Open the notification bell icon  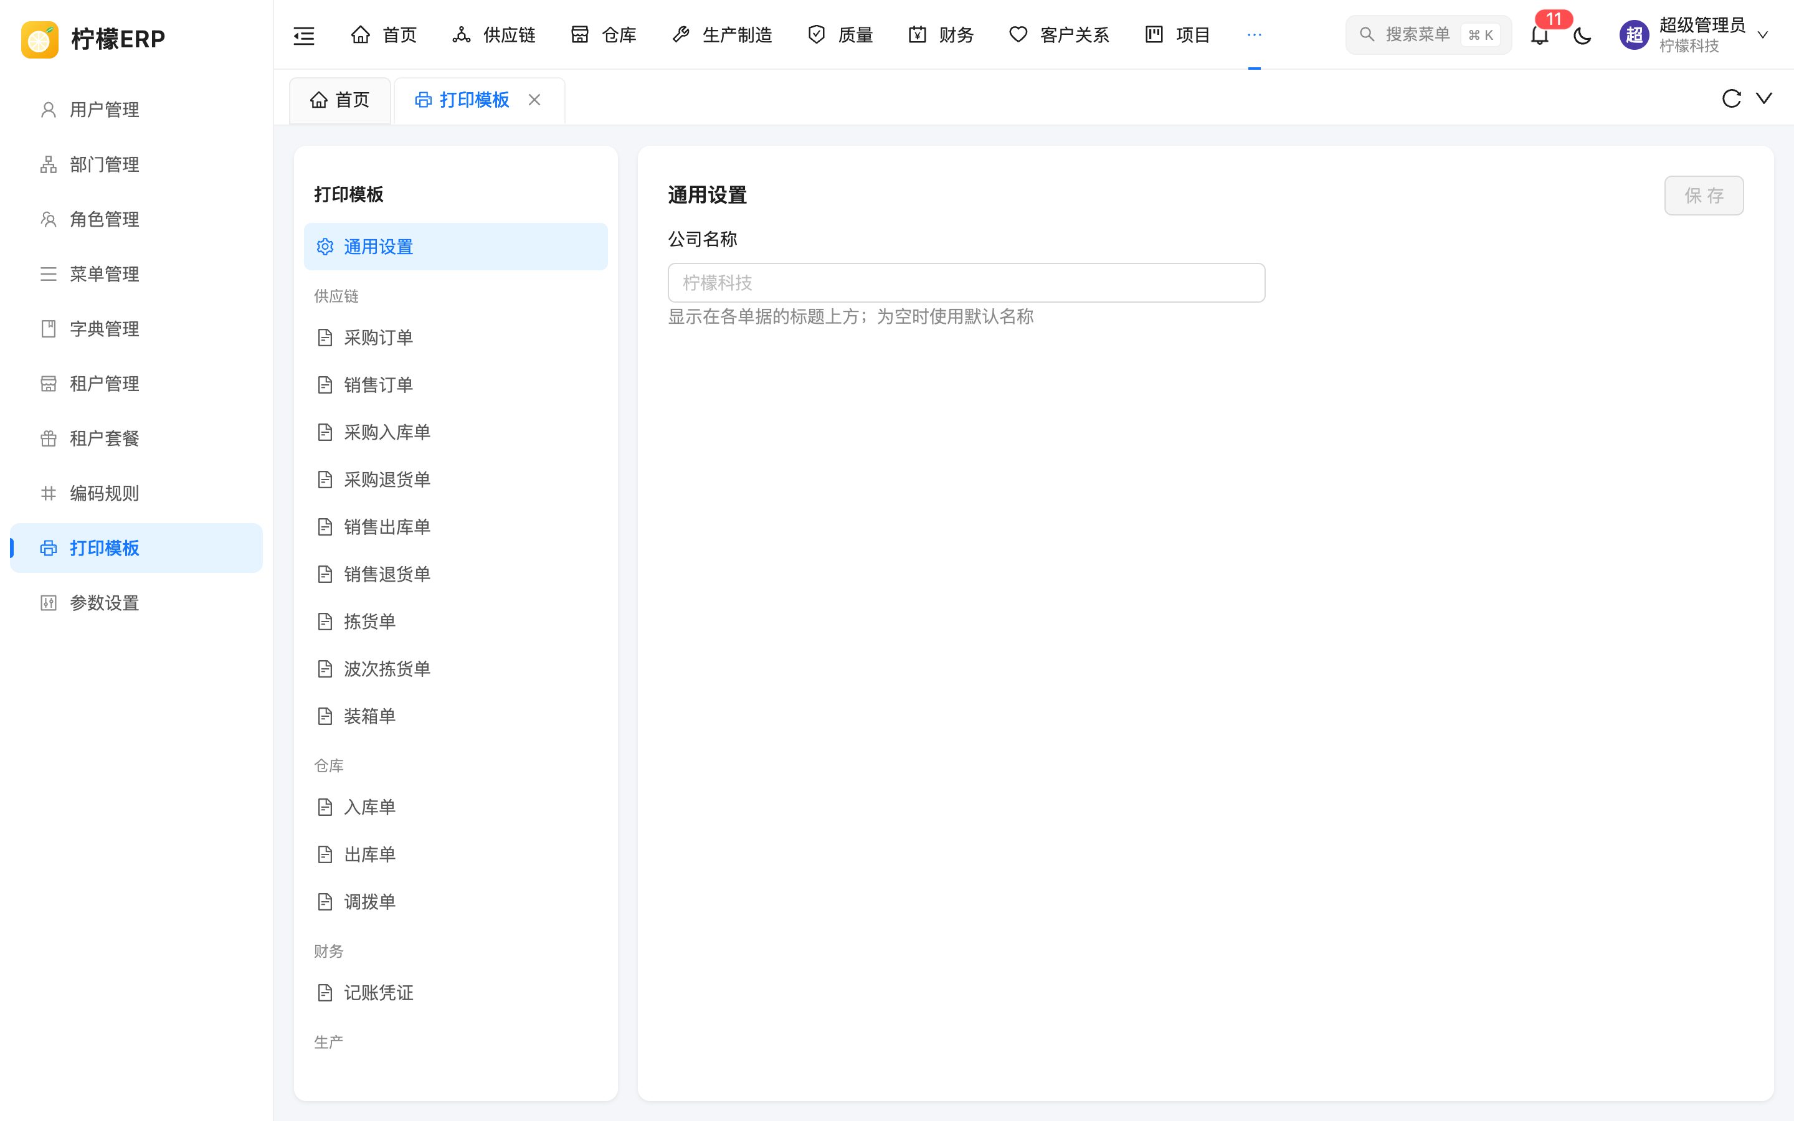pos(1540,35)
